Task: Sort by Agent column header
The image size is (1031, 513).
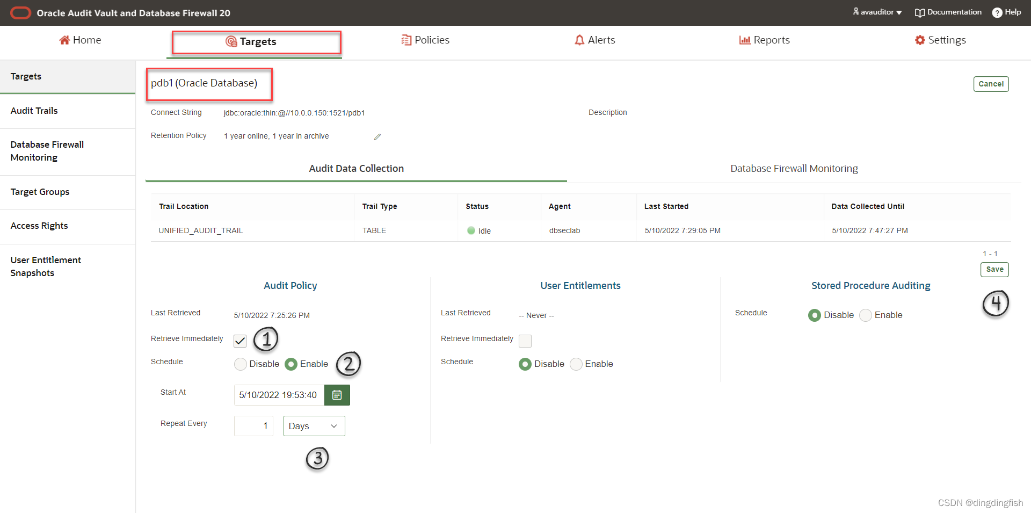Action: [x=560, y=206]
